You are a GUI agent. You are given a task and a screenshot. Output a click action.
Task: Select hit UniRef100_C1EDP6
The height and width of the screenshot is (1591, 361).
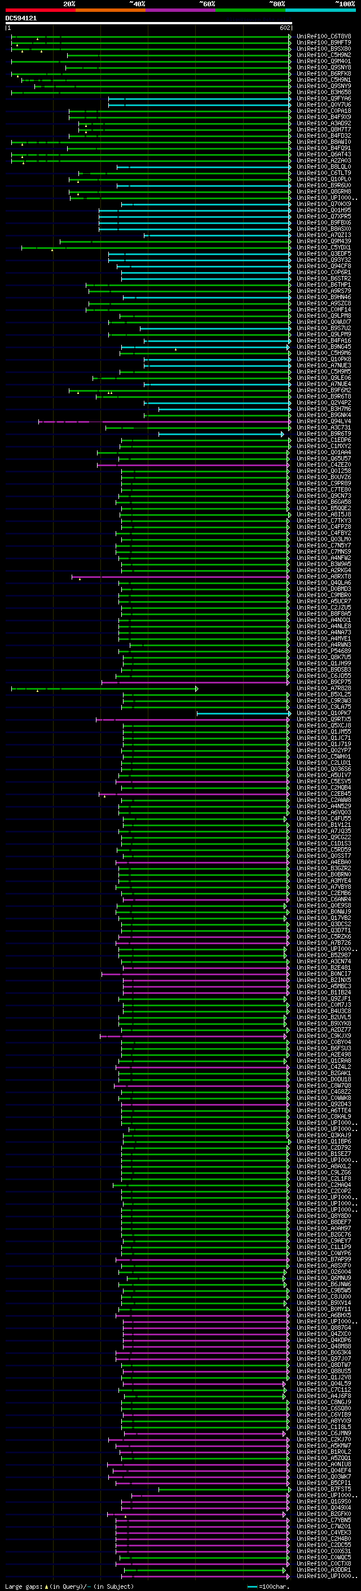pyautogui.click(x=324, y=440)
